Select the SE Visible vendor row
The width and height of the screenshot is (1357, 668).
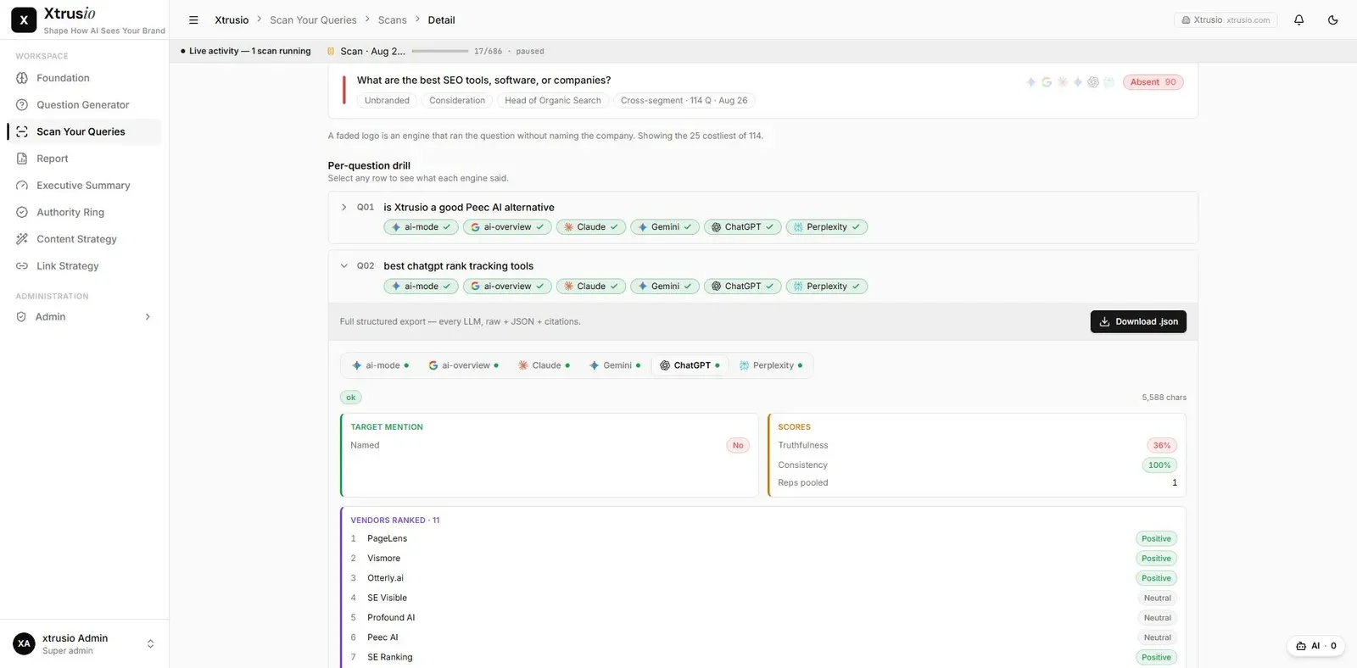(x=763, y=598)
